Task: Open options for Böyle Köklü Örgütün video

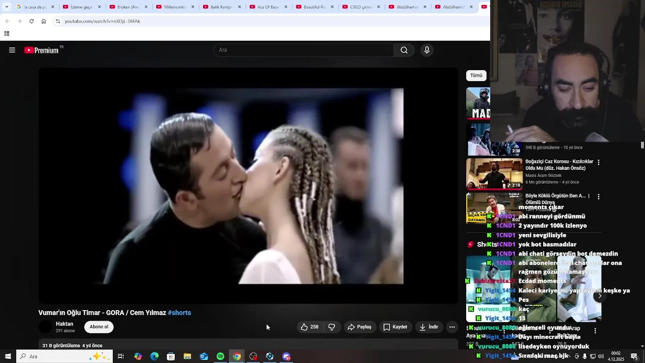Action: (x=599, y=197)
